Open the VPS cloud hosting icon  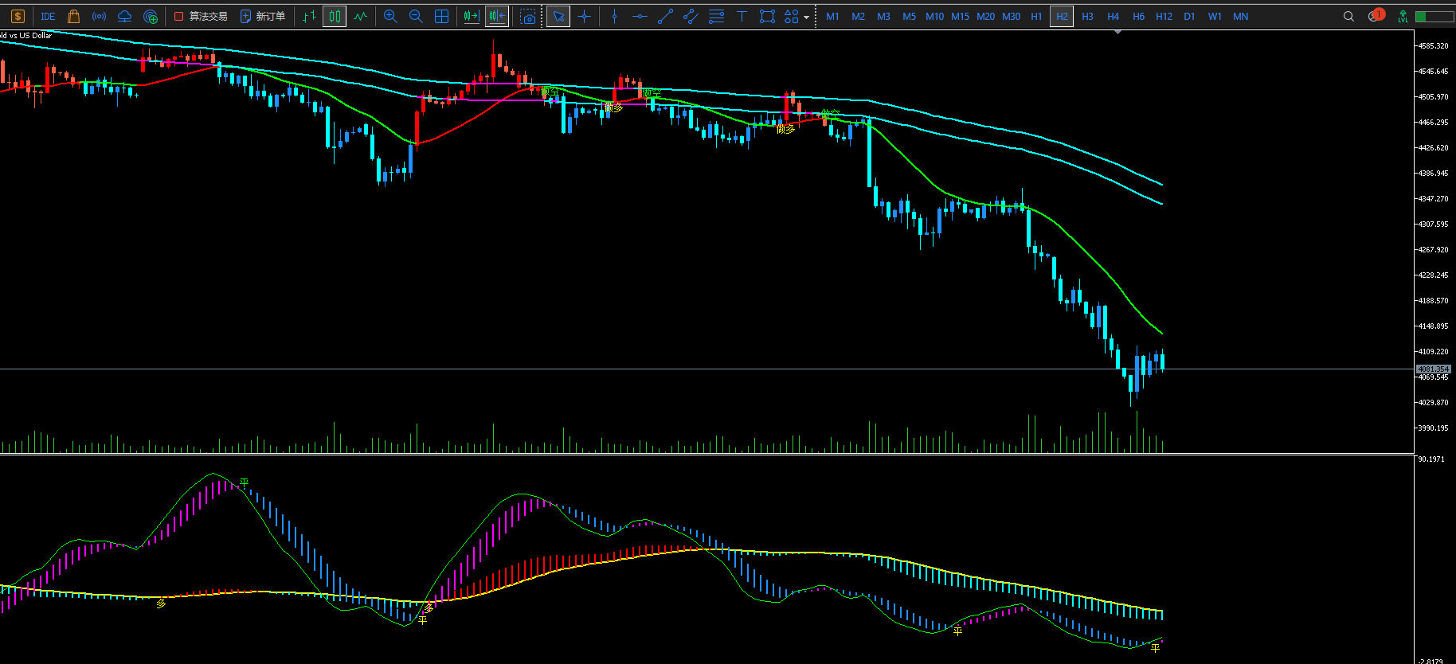(124, 16)
